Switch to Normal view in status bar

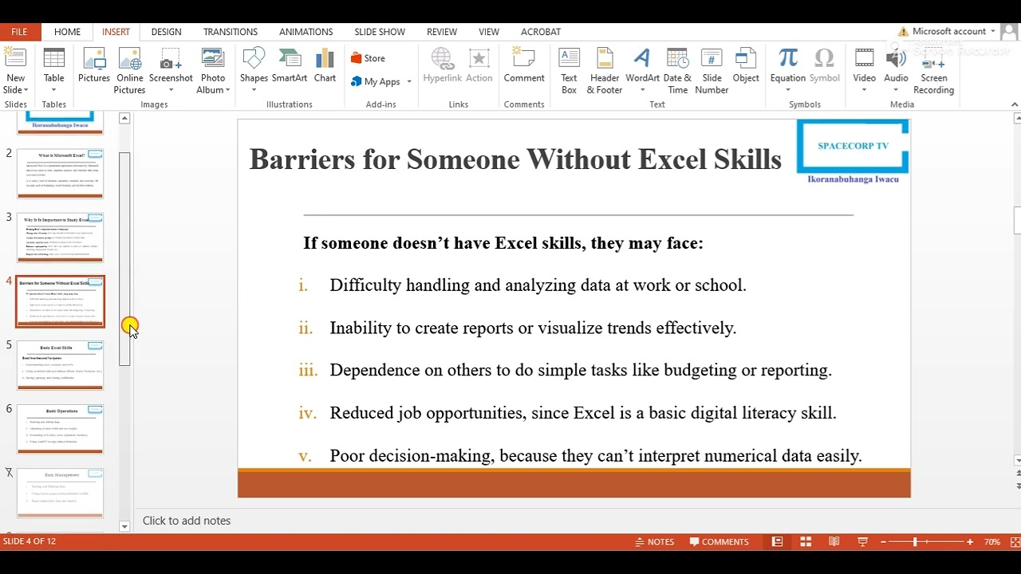click(x=777, y=542)
